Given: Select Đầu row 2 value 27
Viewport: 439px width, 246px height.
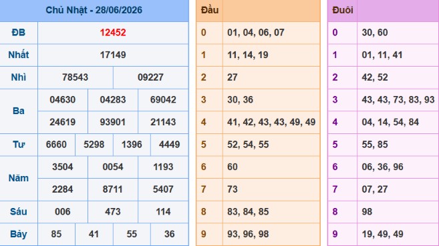Looking at the screenshot, I should pos(233,77).
